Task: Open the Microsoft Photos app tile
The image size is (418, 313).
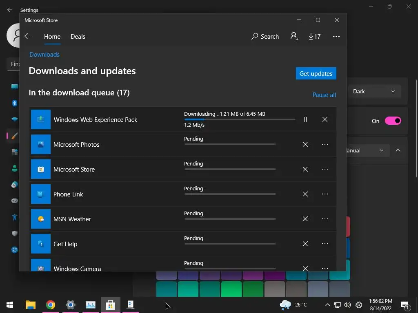Action: click(41, 144)
